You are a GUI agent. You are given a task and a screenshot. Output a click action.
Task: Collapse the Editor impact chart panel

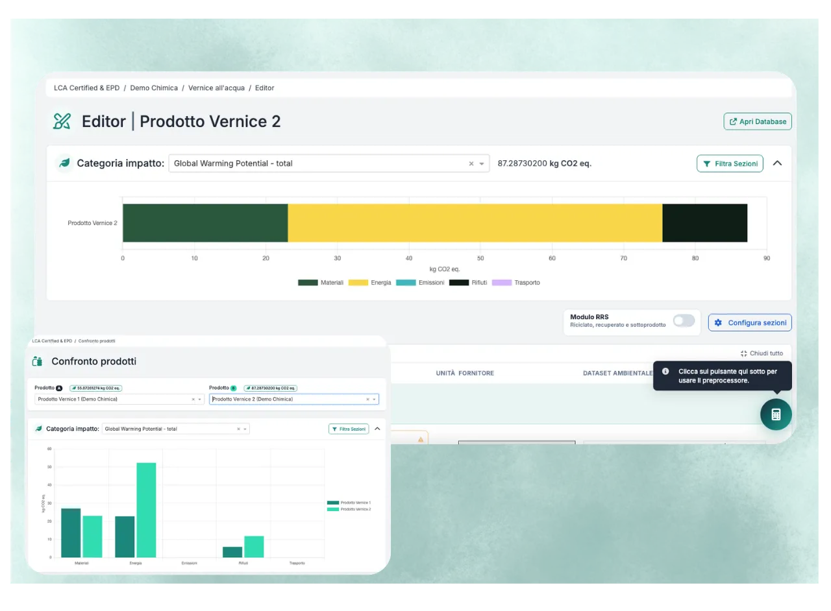coord(777,163)
